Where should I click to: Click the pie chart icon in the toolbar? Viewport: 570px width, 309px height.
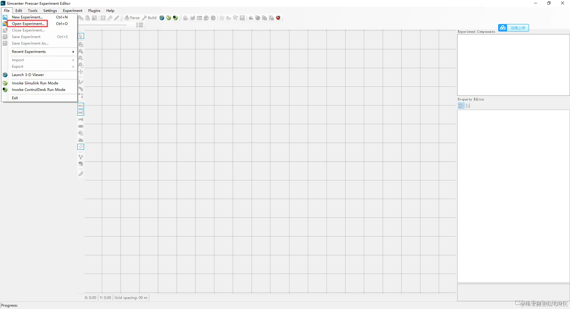coord(258,18)
